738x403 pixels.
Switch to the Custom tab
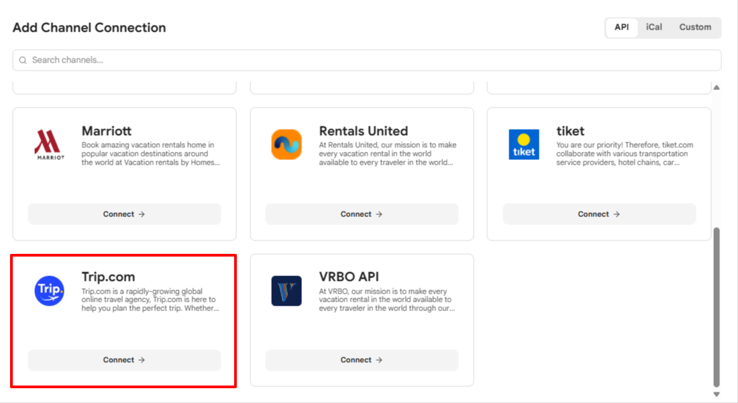tap(695, 28)
